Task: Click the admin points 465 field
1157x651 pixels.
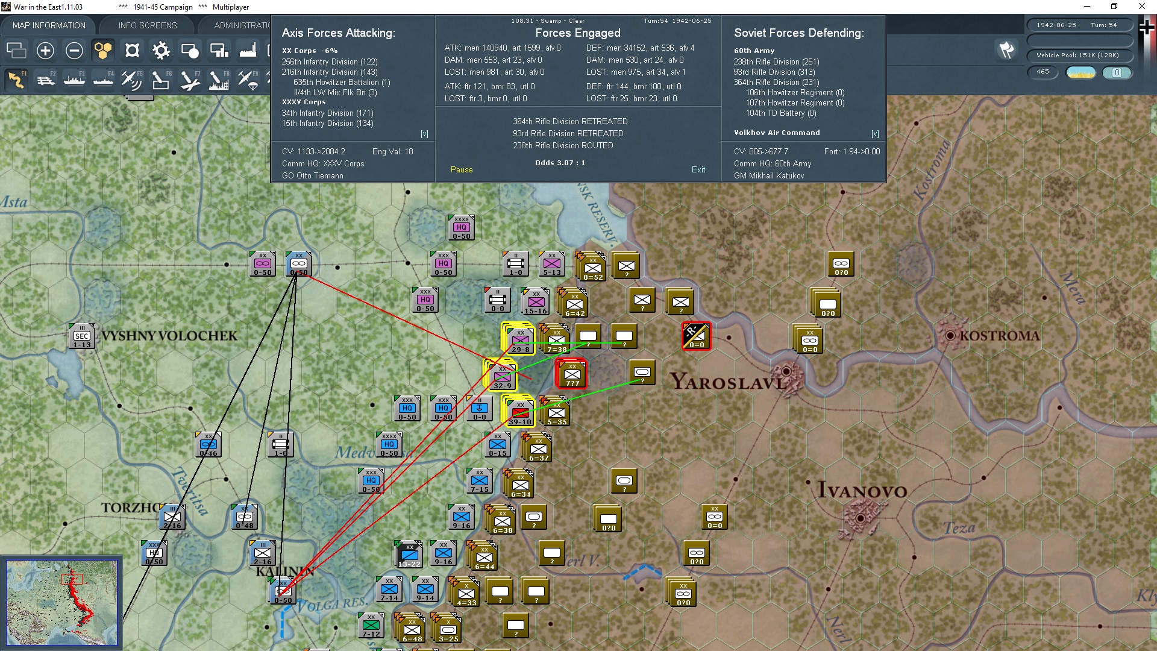Action: pos(1043,72)
